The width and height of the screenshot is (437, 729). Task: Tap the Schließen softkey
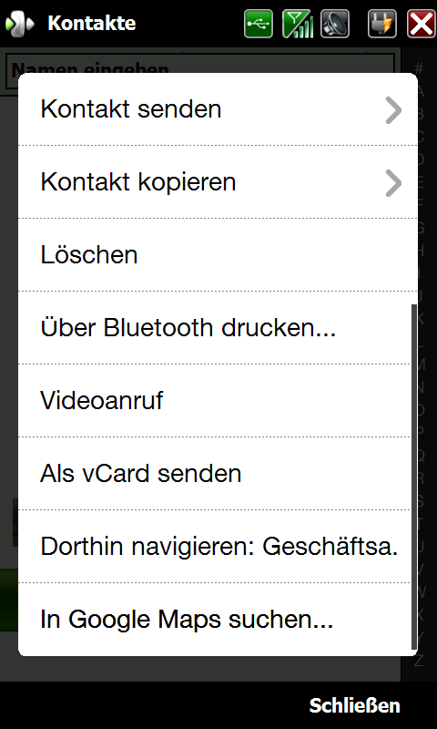[x=354, y=704]
